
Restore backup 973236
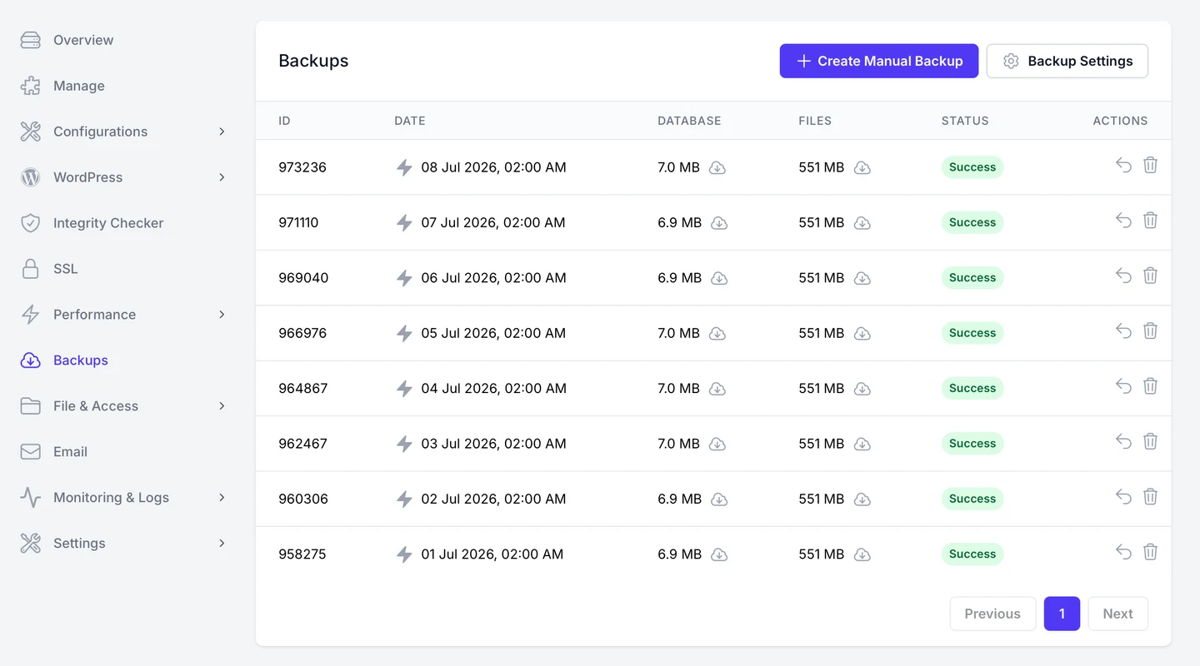[1123, 165]
